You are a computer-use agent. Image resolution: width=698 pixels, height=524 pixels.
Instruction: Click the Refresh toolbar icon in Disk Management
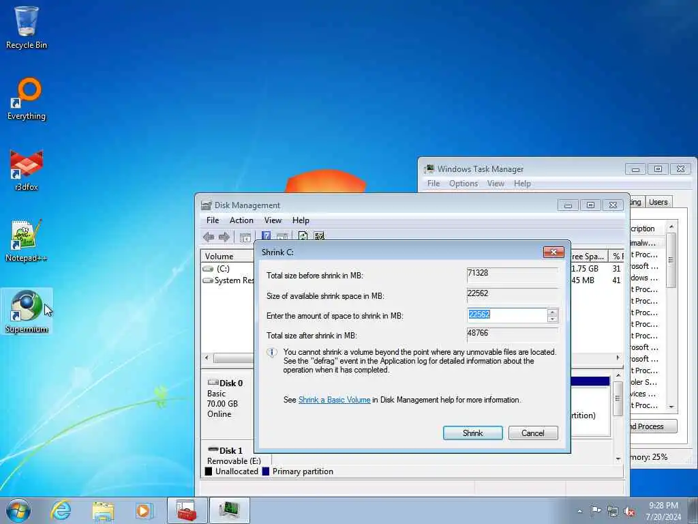pyautogui.click(x=303, y=235)
